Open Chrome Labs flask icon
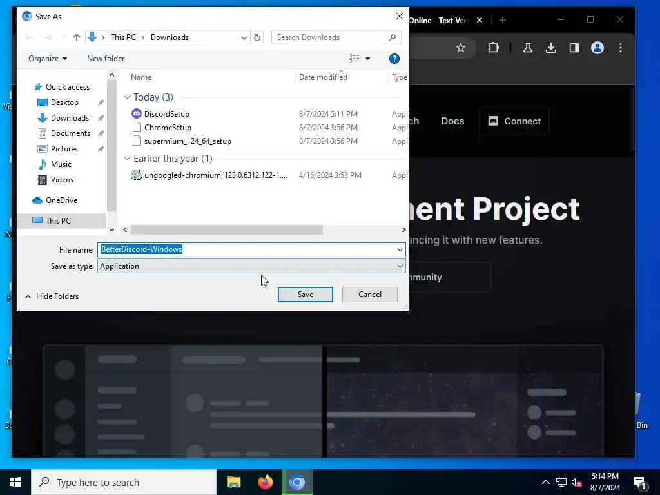 527,48
